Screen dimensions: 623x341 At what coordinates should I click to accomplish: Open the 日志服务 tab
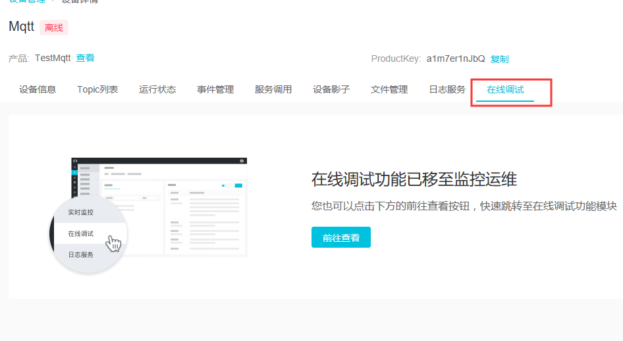point(447,89)
